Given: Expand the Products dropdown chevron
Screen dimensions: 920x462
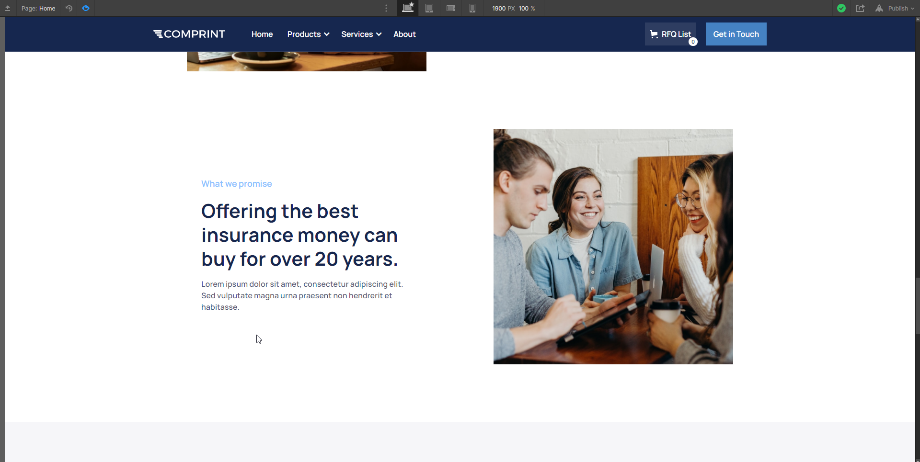Looking at the screenshot, I should pos(327,34).
